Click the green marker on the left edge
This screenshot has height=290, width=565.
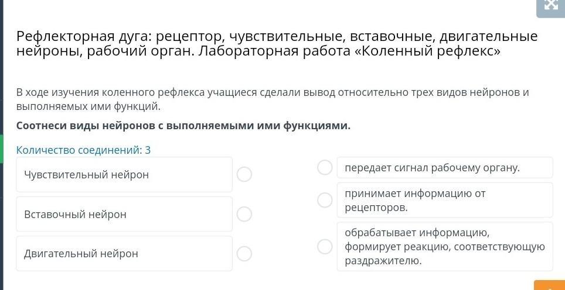[x=2, y=149]
